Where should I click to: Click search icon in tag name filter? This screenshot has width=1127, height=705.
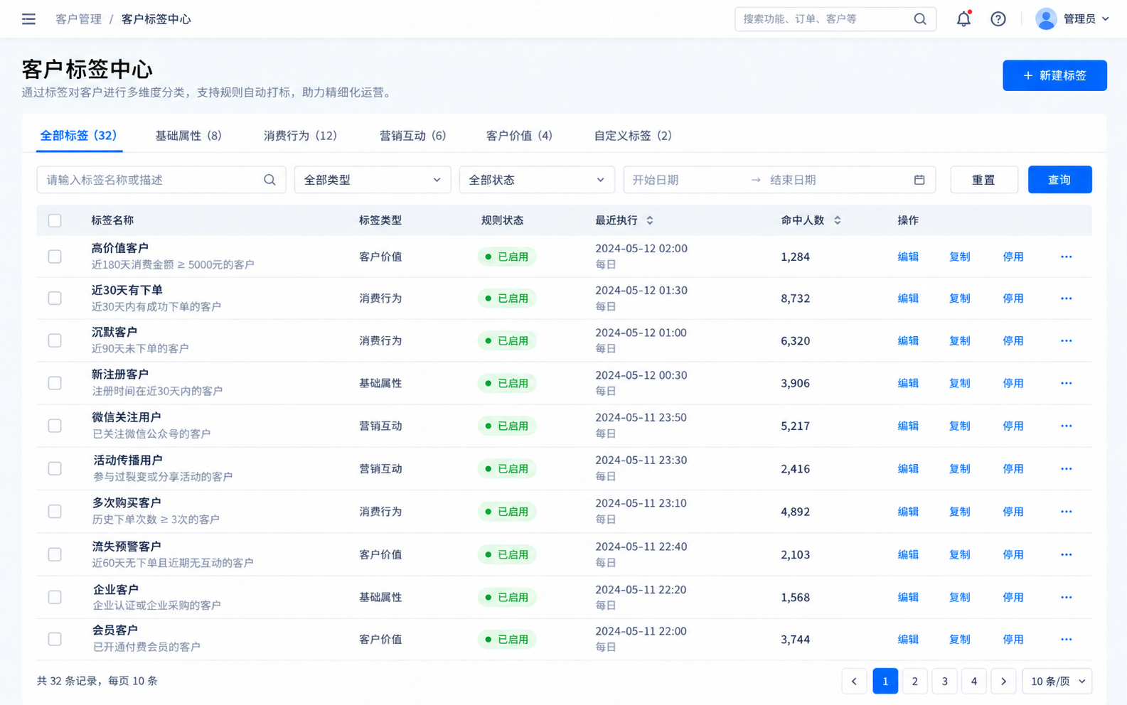[269, 180]
